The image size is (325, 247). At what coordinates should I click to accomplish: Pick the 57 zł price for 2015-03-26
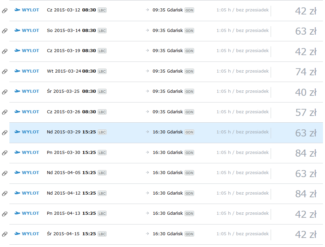306,113
